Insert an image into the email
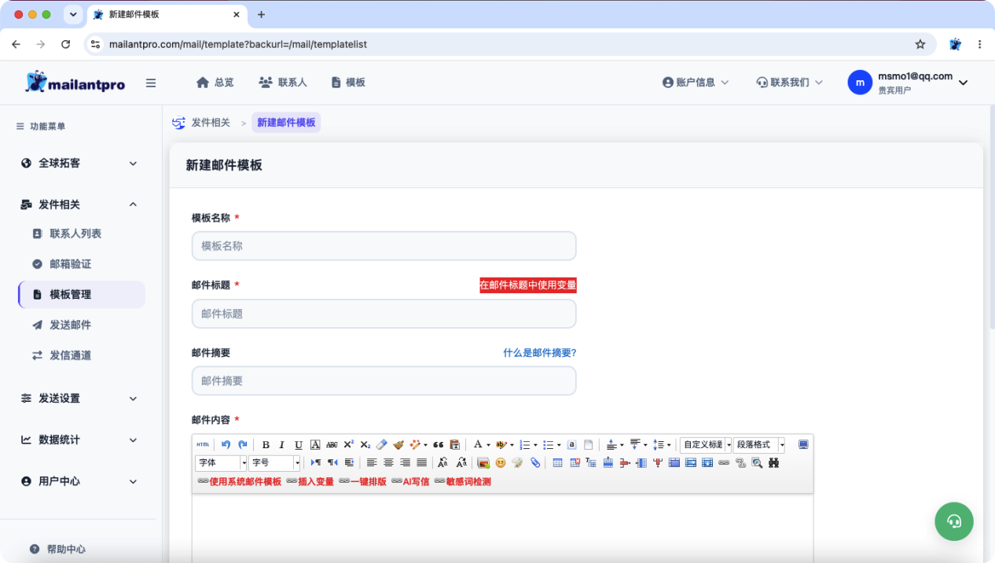 [x=483, y=462]
